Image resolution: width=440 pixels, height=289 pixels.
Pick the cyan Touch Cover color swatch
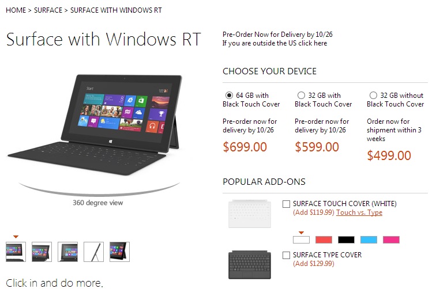pos(368,239)
